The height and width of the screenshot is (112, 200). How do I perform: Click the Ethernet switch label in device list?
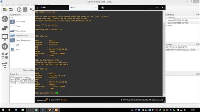(x=22, y=36)
